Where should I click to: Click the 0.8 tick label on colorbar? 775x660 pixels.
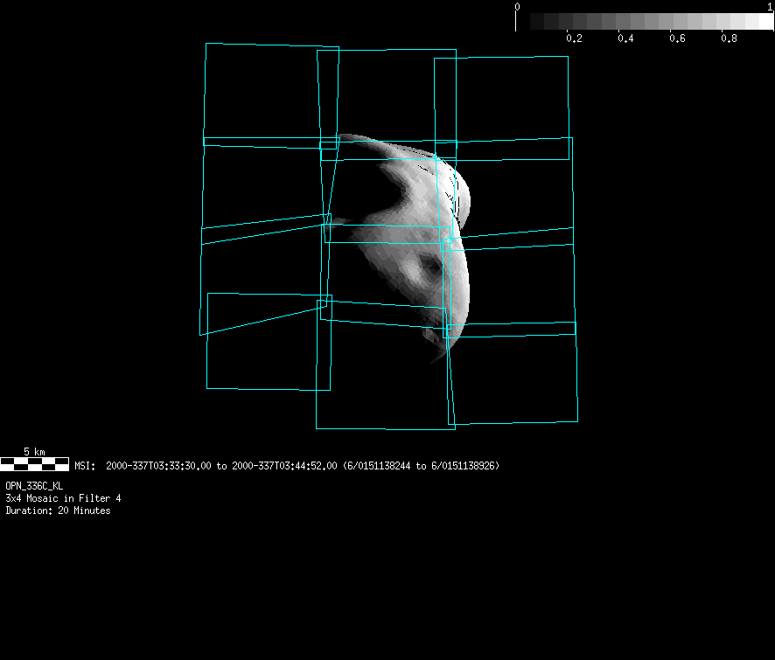[729, 38]
